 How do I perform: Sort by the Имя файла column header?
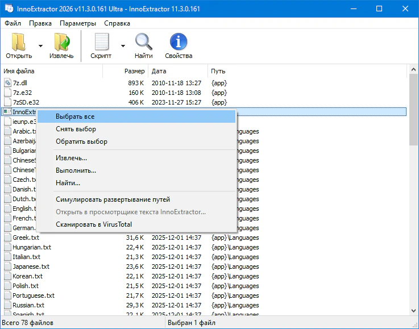pyautogui.click(x=19, y=71)
